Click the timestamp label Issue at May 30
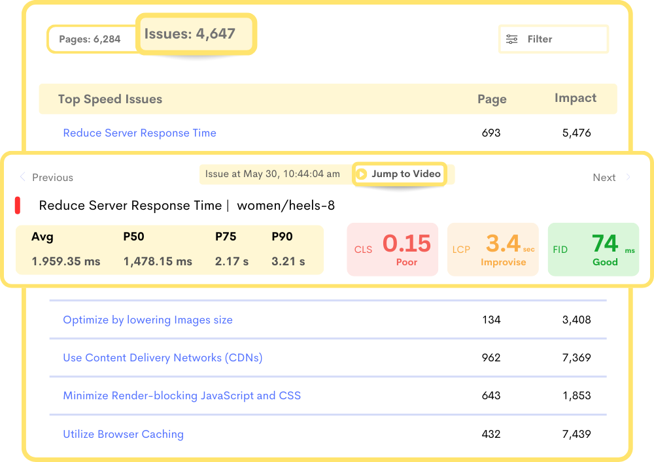 coord(273,174)
